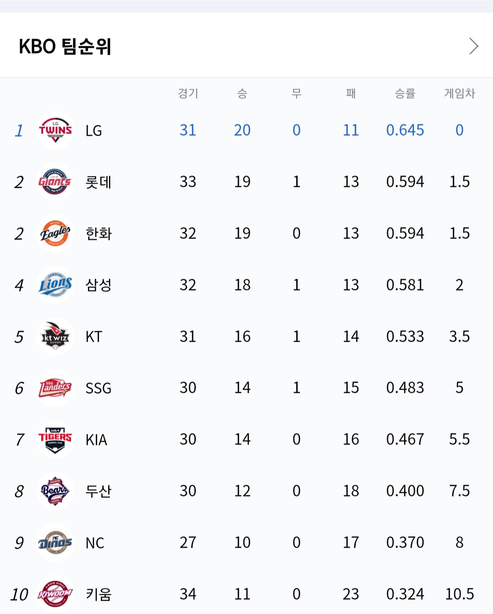This screenshot has width=493, height=614.
Task: Open the NC Dinos logo
Action: pyautogui.click(x=55, y=543)
